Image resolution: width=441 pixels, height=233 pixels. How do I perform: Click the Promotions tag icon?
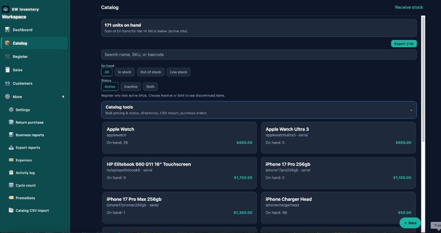pos(11,198)
